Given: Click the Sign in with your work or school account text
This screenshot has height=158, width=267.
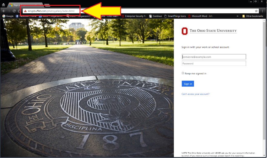Looking at the screenshot, I should click(x=205, y=47).
